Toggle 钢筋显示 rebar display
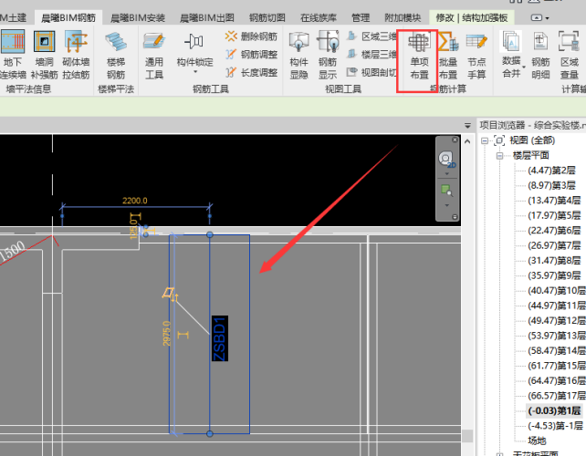 [328, 56]
